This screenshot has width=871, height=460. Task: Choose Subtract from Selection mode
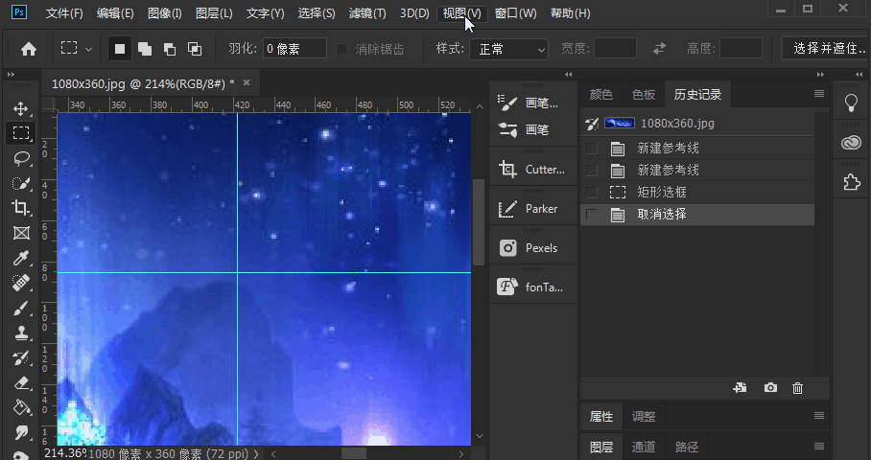pos(170,49)
